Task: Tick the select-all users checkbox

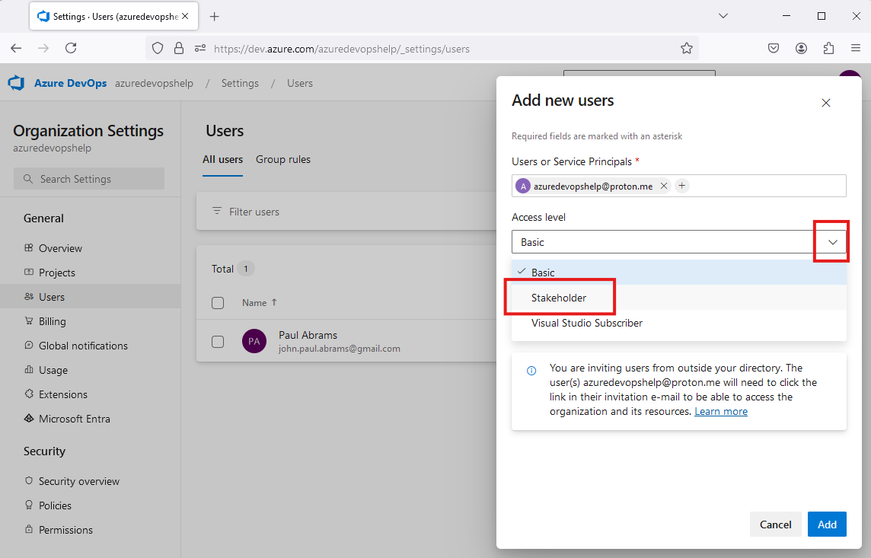Action: (218, 302)
